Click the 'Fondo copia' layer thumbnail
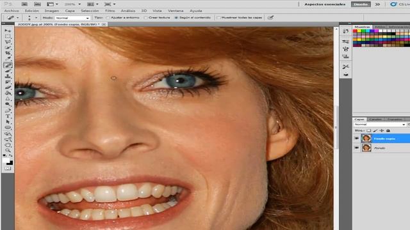The height and width of the screenshot is (230, 410). 366,139
